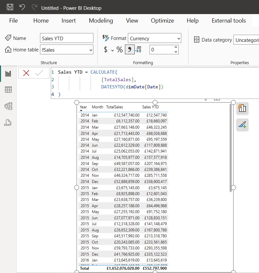The width and height of the screenshot is (259, 273).
Task: Open the build visual chart button
Action: click(242, 108)
